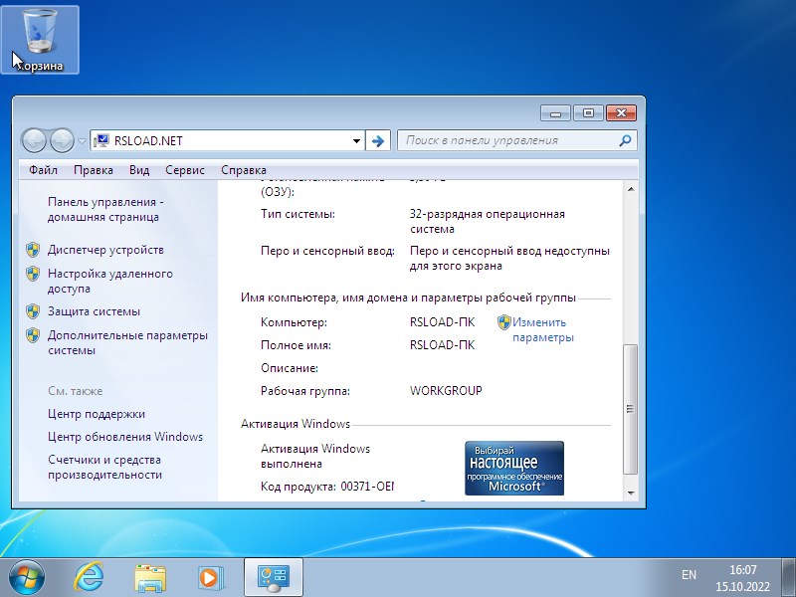796x597 pixels.
Task: Select the Control Panel taskbar button
Action: pos(273,578)
